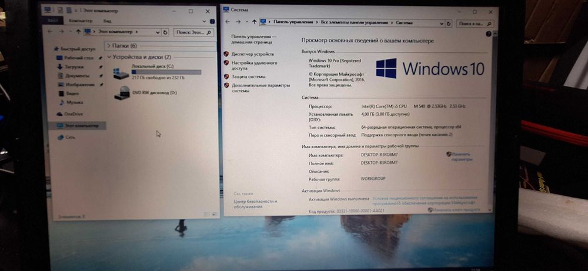Viewport: 588px width, 271px height.
Task: Open Настройка удаленного доступа link
Action: pos(254,66)
